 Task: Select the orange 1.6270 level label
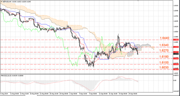coord(164,50)
